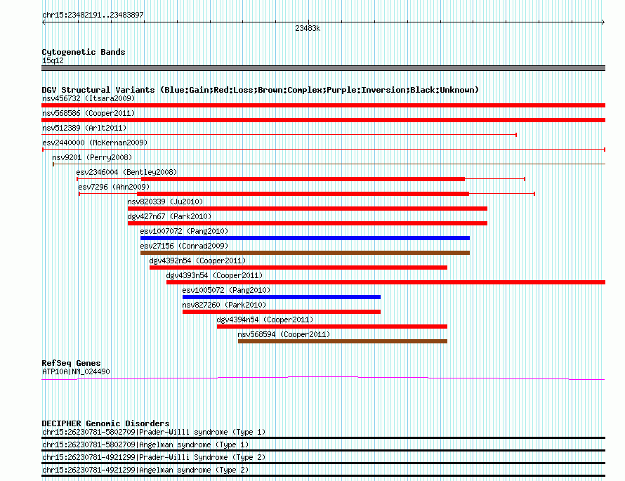625x481 pixels.
Task: Select the gray 15q12 cytogenetic band bar
Action: click(323, 68)
